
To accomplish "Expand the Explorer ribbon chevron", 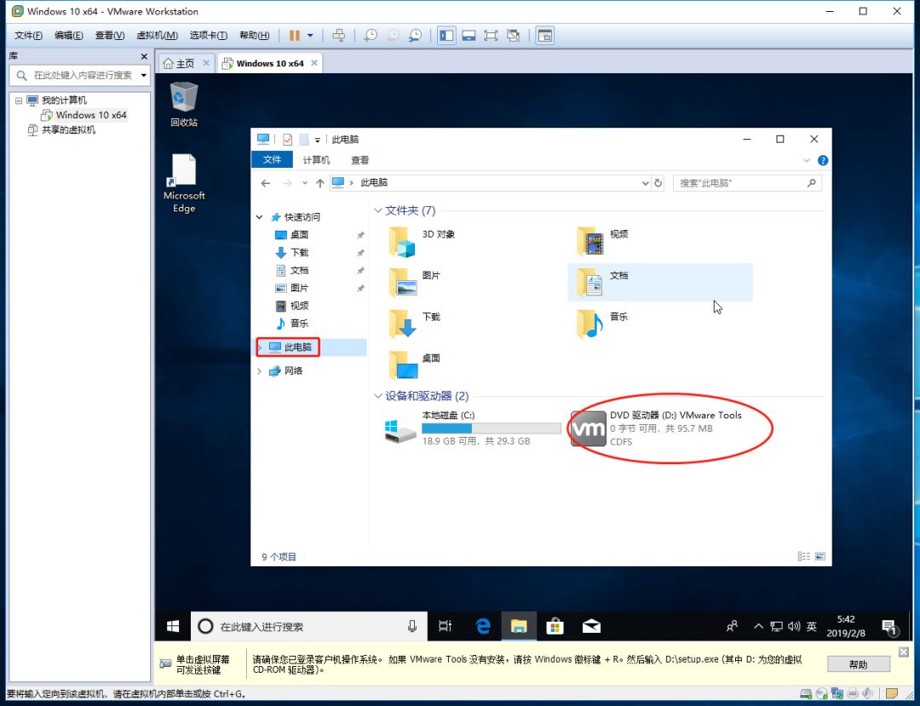I will [807, 160].
